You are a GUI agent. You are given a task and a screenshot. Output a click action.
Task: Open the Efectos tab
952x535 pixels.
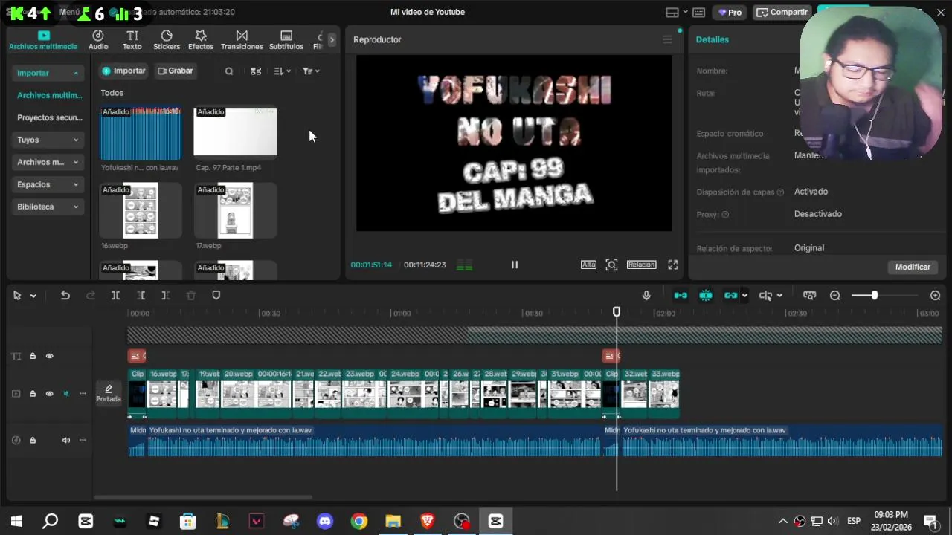pos(201,40)
